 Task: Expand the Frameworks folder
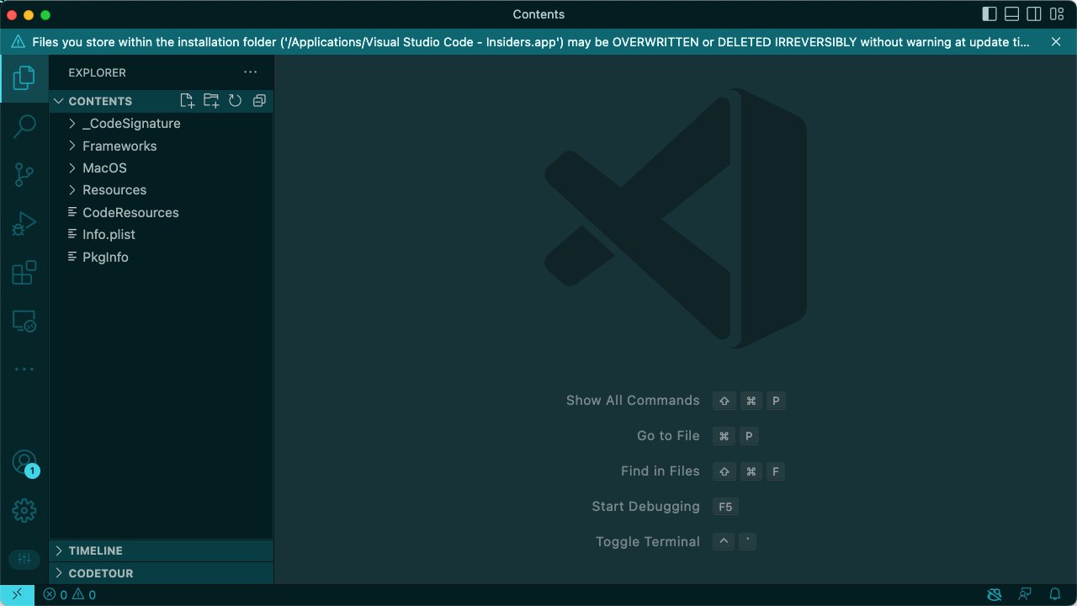[x=161, y=146]
